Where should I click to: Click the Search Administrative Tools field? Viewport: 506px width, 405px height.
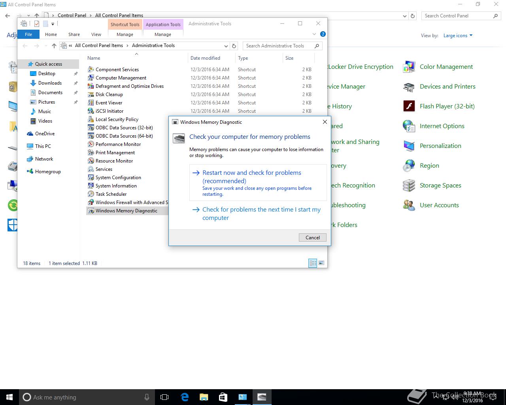click(x=279, y=46)
